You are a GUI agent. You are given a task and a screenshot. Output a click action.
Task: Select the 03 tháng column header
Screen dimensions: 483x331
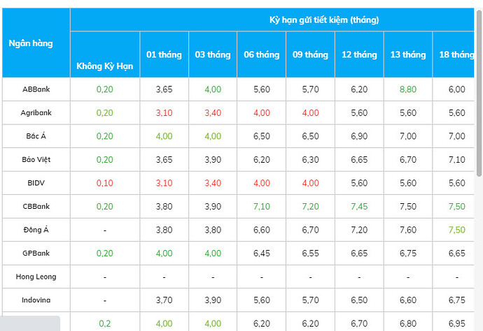tap(213, 54)
